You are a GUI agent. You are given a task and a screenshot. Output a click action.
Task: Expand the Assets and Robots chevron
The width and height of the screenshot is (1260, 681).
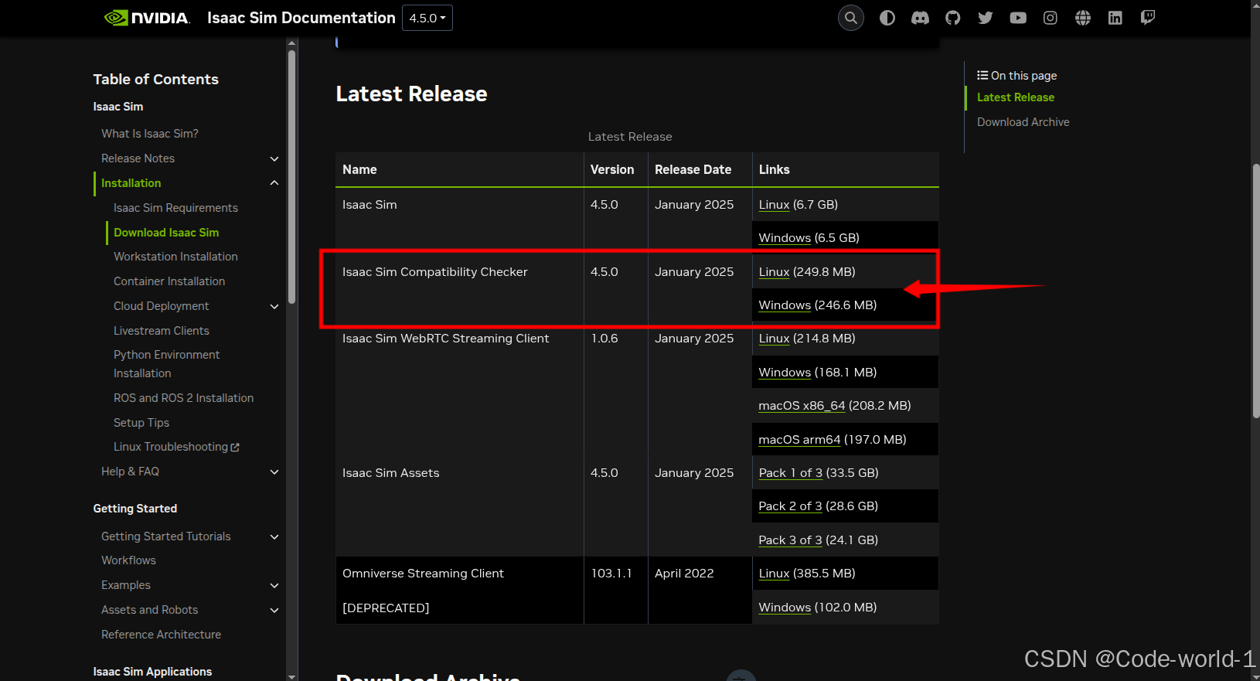click(274, 610)
